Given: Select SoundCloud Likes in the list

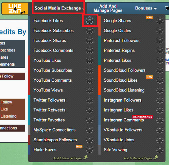Looking at the screenshot, I should 121,80.
